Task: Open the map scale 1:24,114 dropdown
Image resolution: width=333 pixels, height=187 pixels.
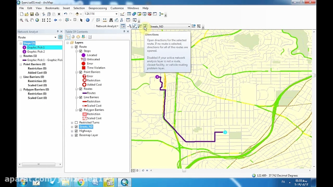Action: pos(117,14)
